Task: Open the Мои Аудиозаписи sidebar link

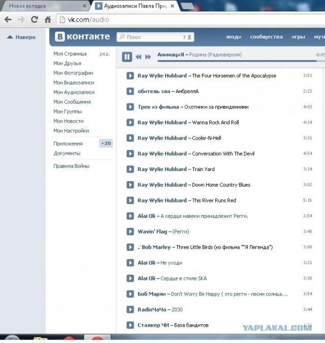Action: click(x=74, y=92)
